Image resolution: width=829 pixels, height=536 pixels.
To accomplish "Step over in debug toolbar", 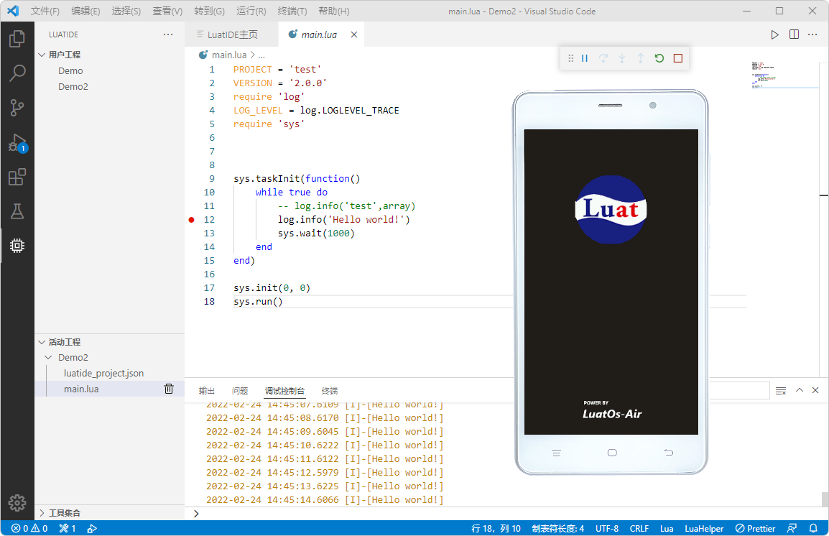I will tap(603, 58).
